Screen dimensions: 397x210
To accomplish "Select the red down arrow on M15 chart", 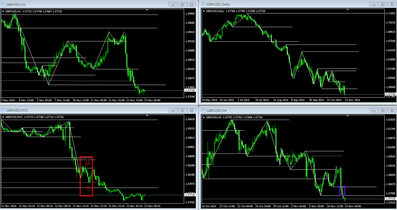I will [88, 162].
